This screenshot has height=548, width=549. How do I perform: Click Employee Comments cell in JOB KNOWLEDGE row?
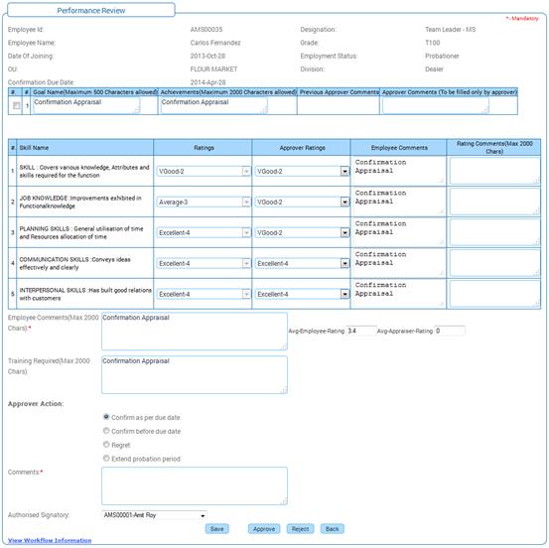[x=398, y=202]
